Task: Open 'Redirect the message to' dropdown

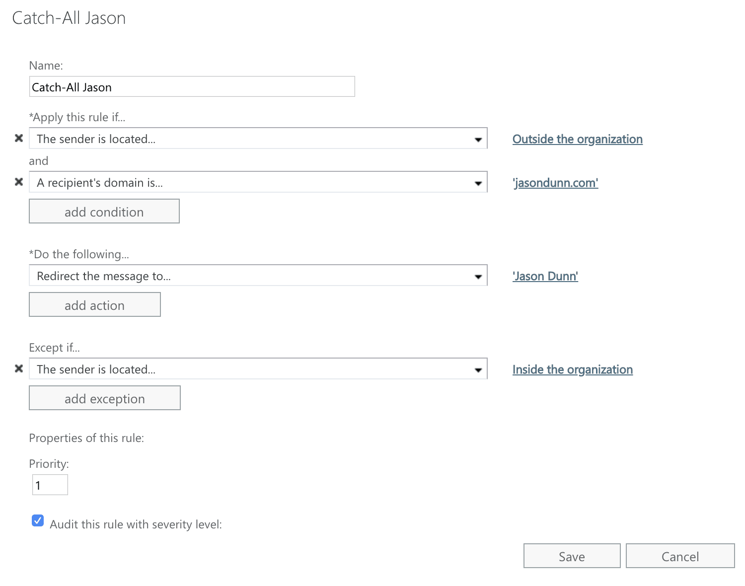Action: [258, 276]
